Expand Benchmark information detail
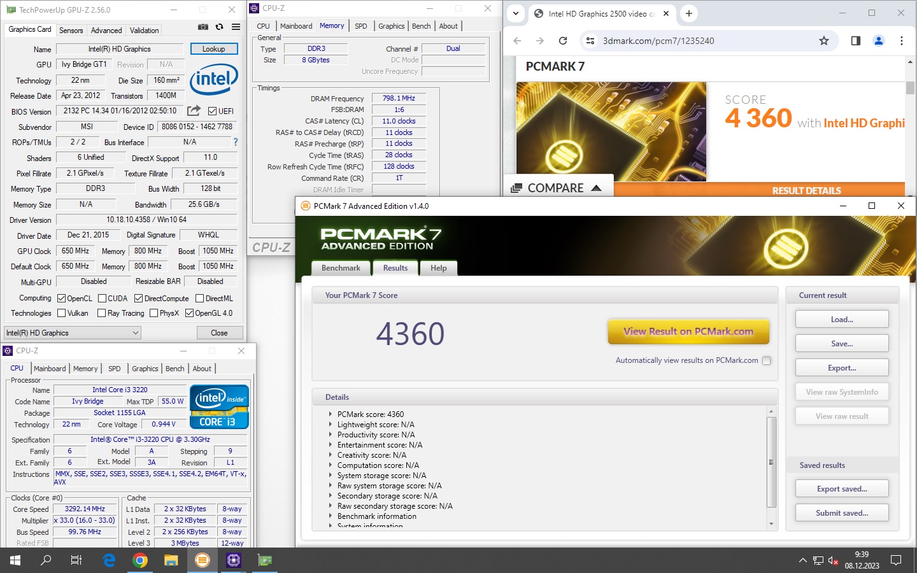Screen dimensions: 917x573 pyautogui.click(x=331, y=516)
